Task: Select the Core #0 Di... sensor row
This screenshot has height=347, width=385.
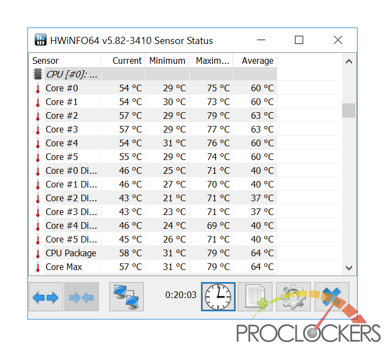Action: coord(153,170)
